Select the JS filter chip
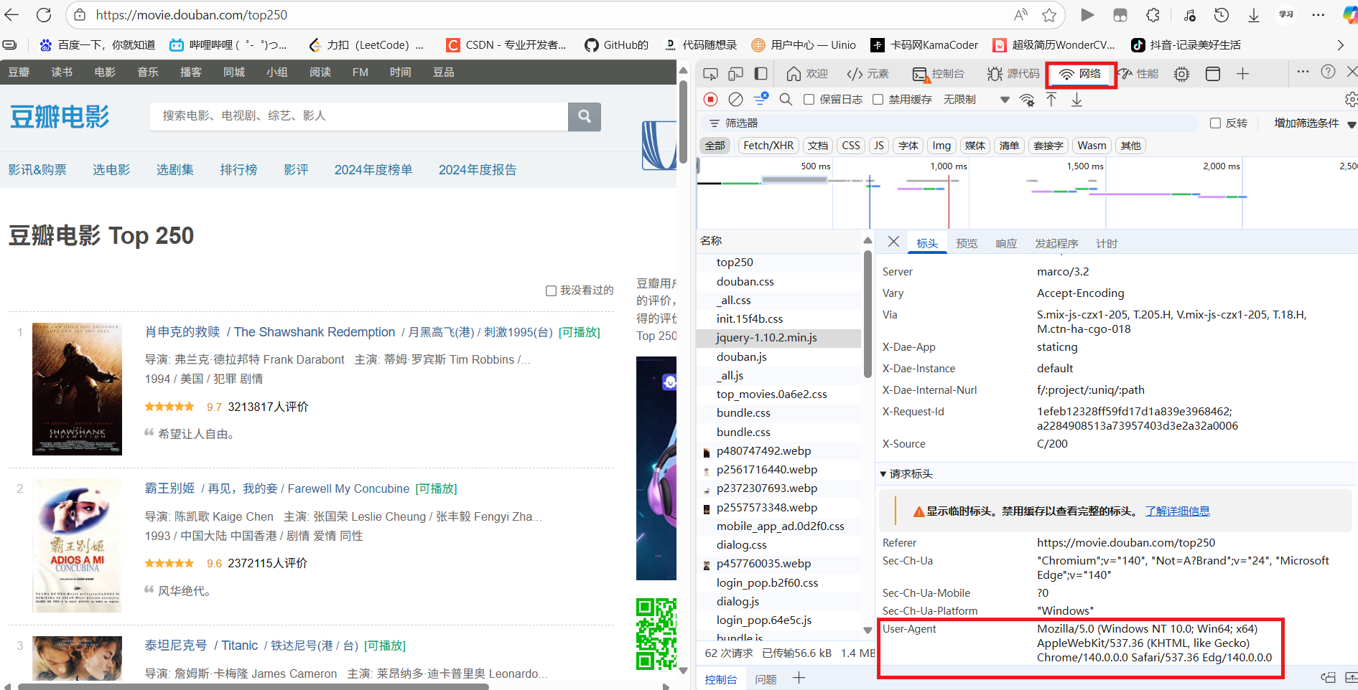This screenshot has width=1358, height=690. click(x=879, y=146)
